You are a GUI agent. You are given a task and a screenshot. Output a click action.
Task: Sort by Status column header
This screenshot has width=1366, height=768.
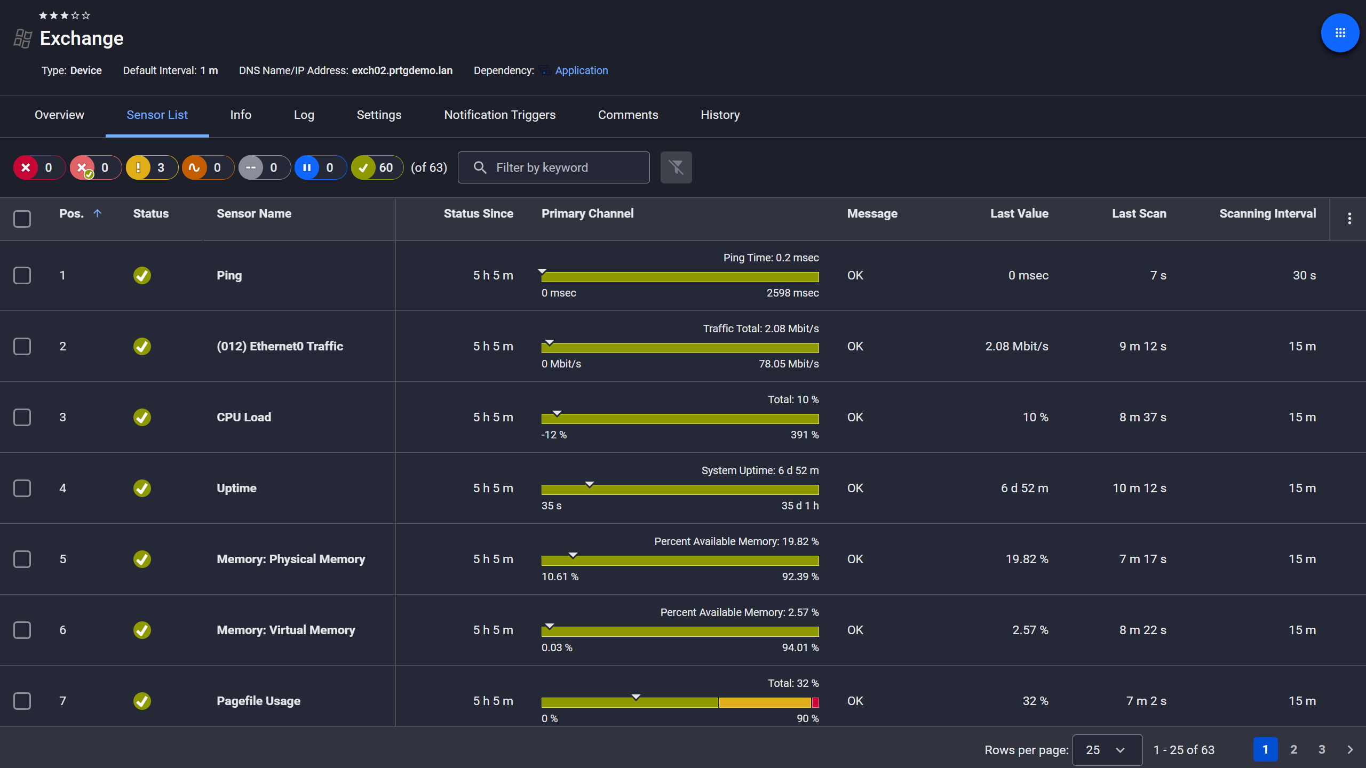tap(151, 213)
